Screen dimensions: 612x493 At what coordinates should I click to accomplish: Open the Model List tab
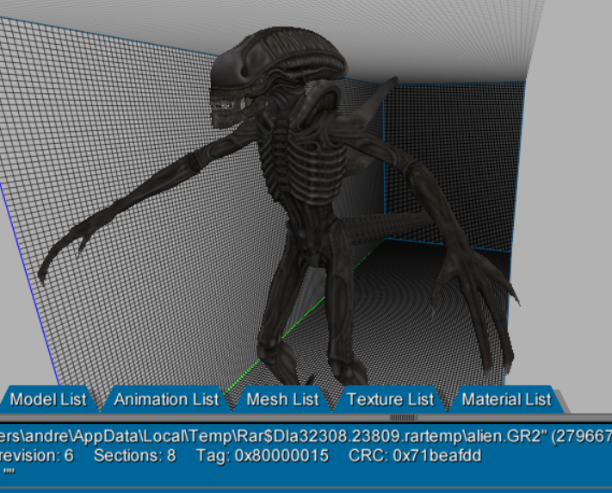[x=48, y=399]
